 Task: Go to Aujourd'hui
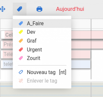[70, 9]
